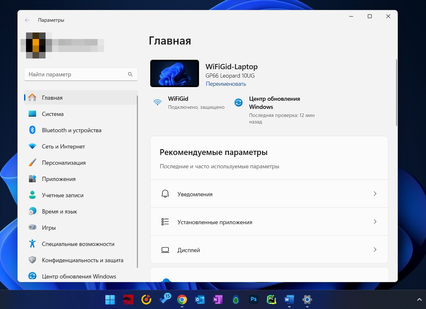The width and height of the screenshot is (426, 309).
Task: Open the red panther taskbar app icon
Action: click(128, 300)
